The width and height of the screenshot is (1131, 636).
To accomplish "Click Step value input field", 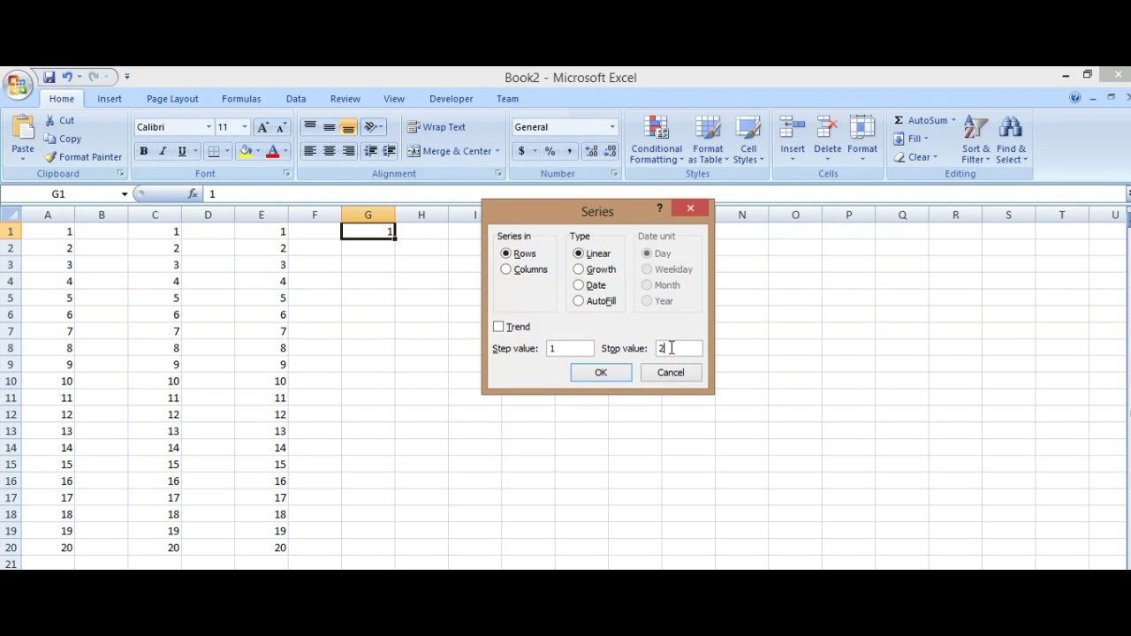I will 570,349.
